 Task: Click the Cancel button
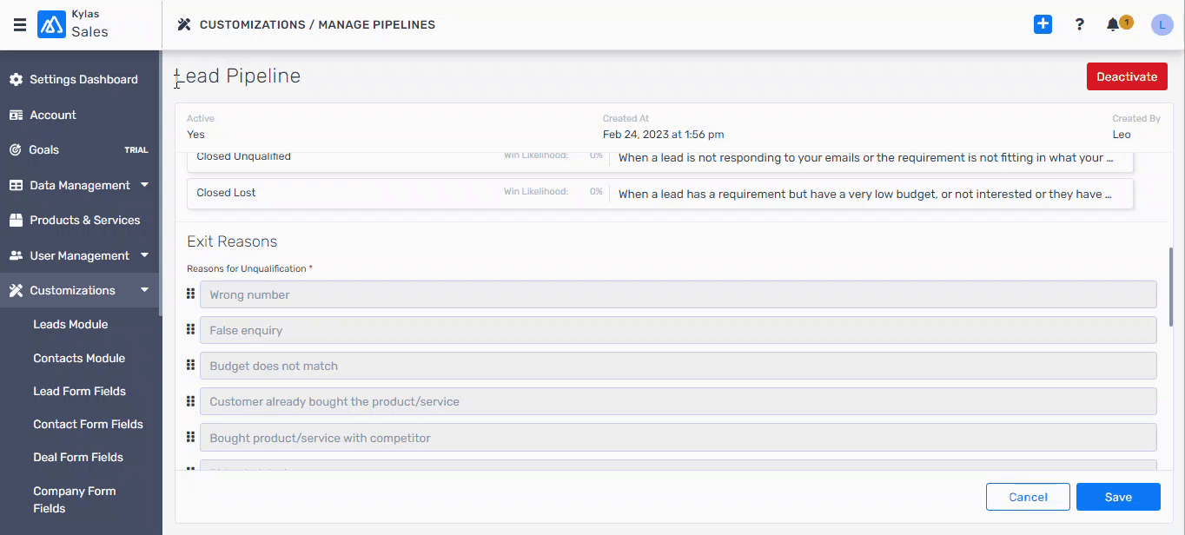[x=1028, y=497]
